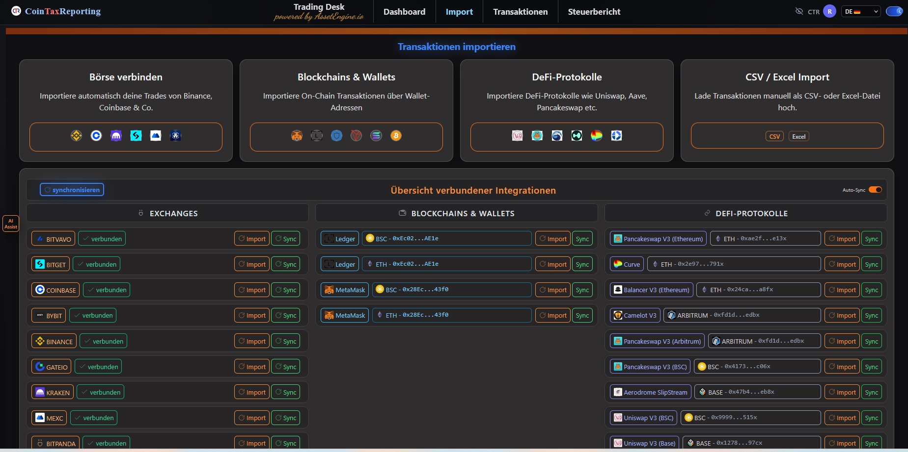
Task: Click the BYBIT exchange logo chip
Action: (x=49, y=315)
